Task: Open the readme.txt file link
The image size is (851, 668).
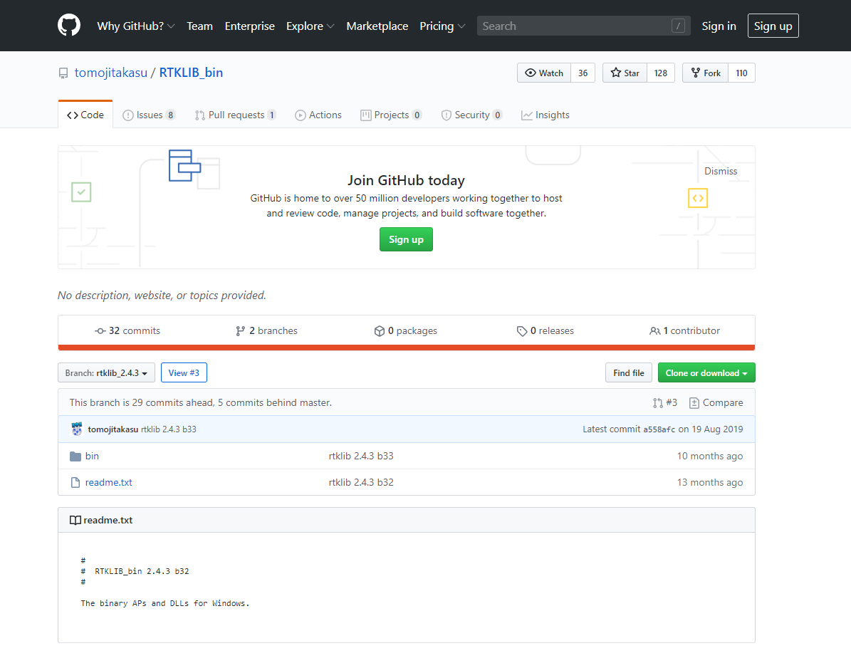Action: [x=108, y=482]
